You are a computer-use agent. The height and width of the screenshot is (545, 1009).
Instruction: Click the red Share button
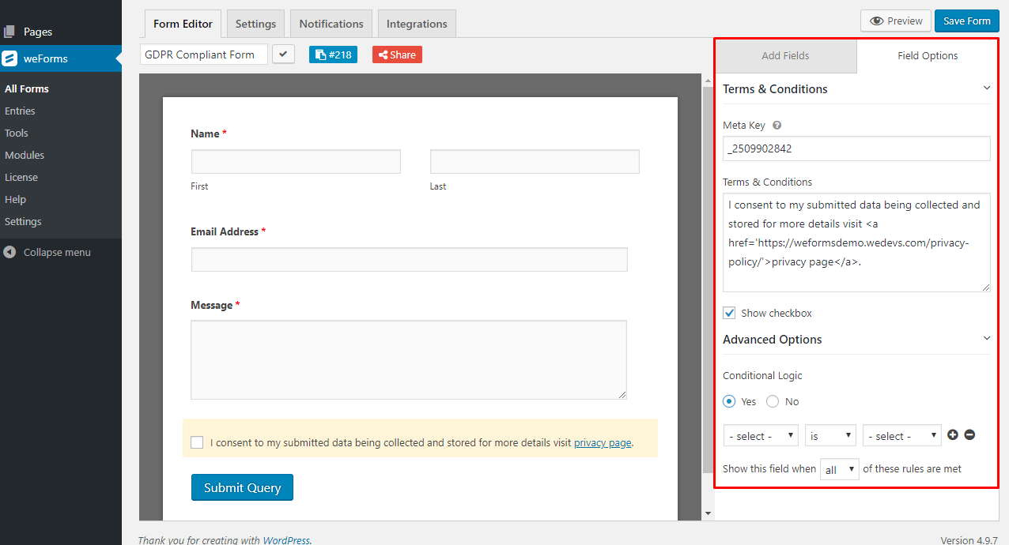[397, 54]
